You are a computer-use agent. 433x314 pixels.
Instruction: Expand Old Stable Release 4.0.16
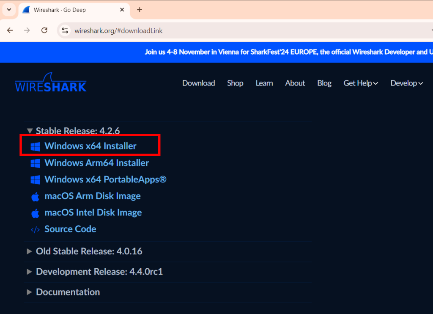coord(30,251)
